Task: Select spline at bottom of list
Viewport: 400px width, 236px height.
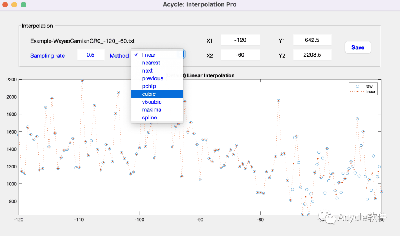Action: (x=149, y=118)
